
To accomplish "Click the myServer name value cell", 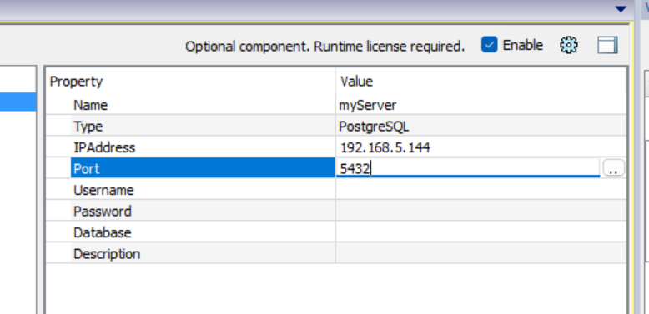I will tap(481, 105).
